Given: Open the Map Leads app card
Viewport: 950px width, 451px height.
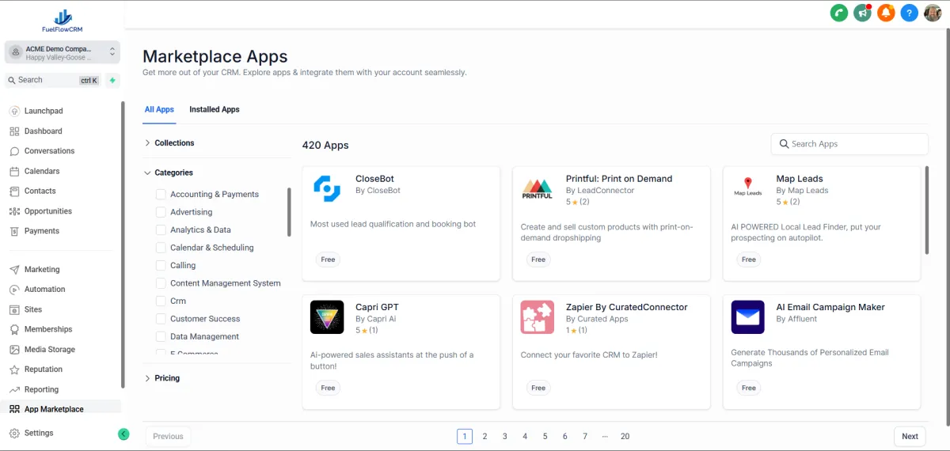Looking at the screenshot, I should point(822,223).
